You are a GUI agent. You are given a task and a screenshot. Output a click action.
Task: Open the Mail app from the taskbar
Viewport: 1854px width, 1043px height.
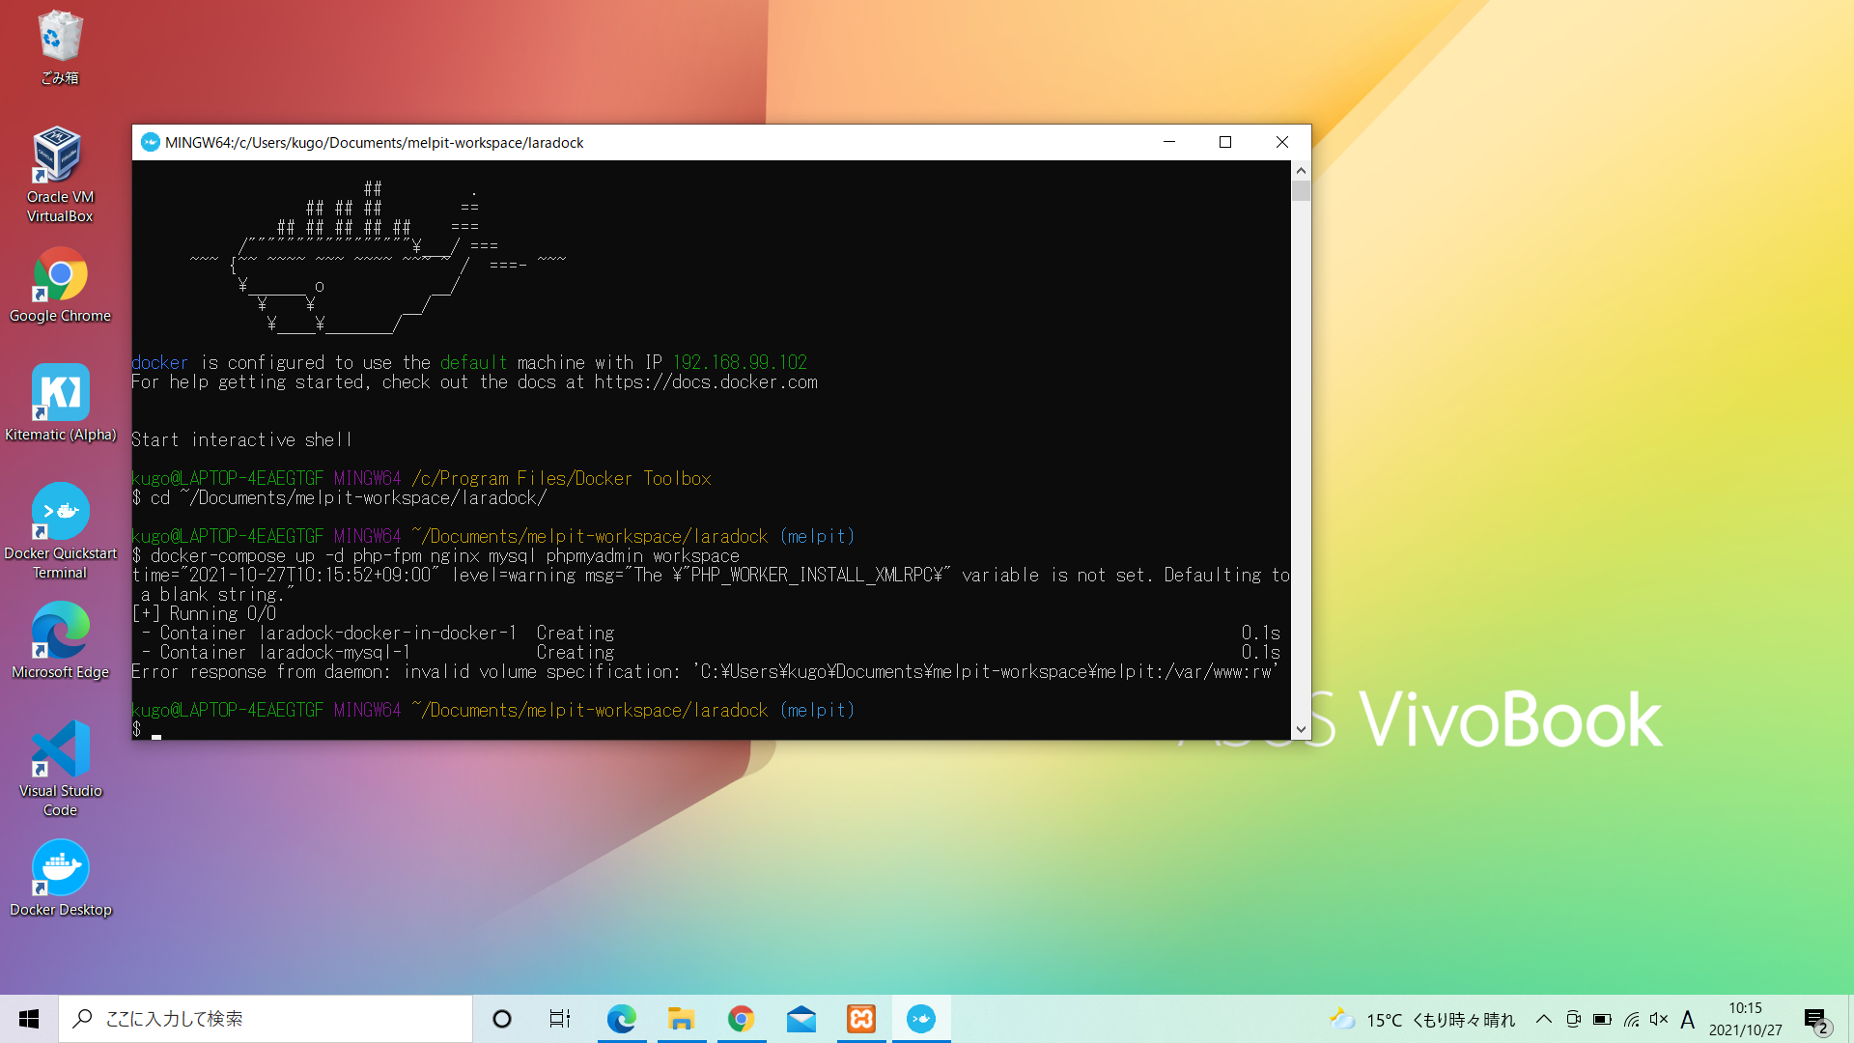tap(801, 1019)
